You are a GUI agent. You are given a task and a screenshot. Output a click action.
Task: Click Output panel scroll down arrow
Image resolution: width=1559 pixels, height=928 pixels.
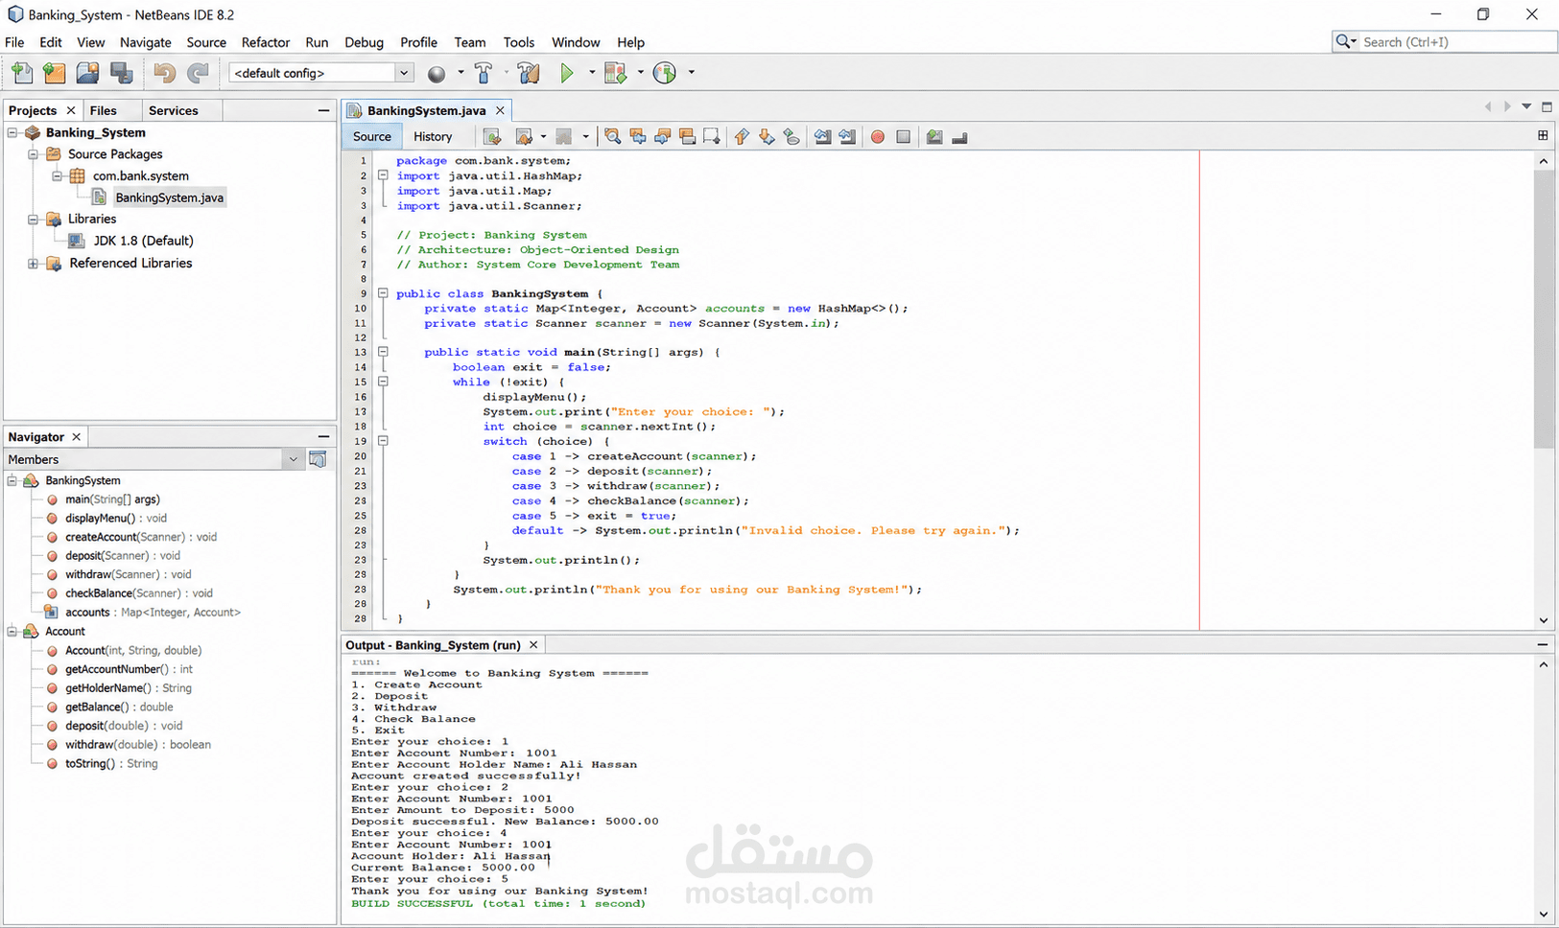tap(1543, 915)
